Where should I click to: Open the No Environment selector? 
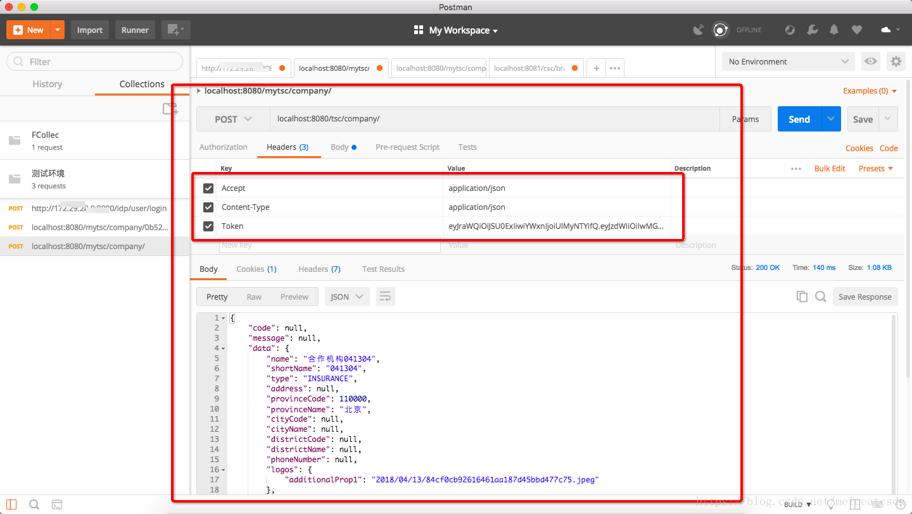pyautogui.click(x=788, y=61)
